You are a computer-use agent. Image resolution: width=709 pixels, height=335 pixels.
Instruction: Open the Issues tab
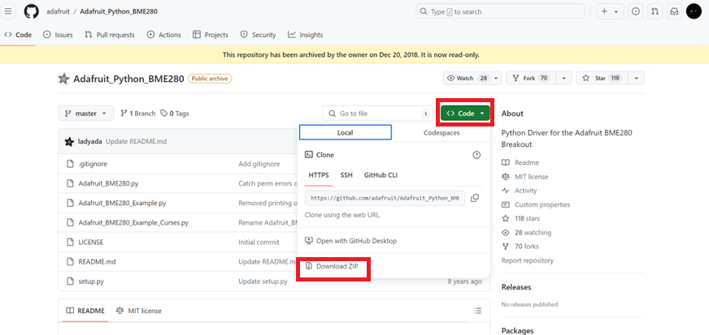(58, 35)
